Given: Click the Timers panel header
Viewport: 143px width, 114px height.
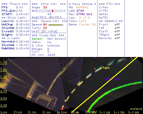Looking at the screenshot, I should click(15, 4).
